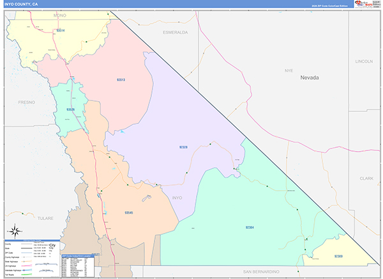
Task: Click the INYO county label
Action: point(177,198)
